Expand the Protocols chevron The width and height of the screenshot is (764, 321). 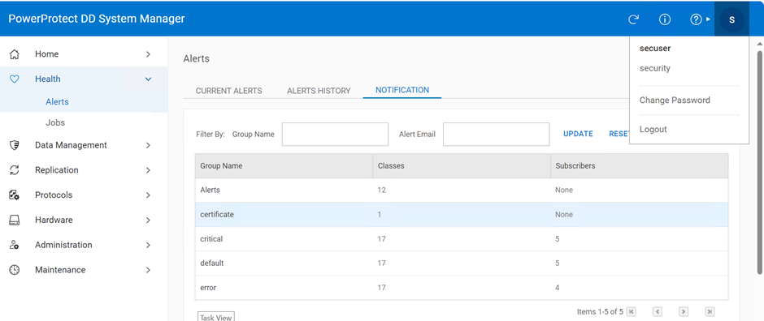[x=148, y=195]
